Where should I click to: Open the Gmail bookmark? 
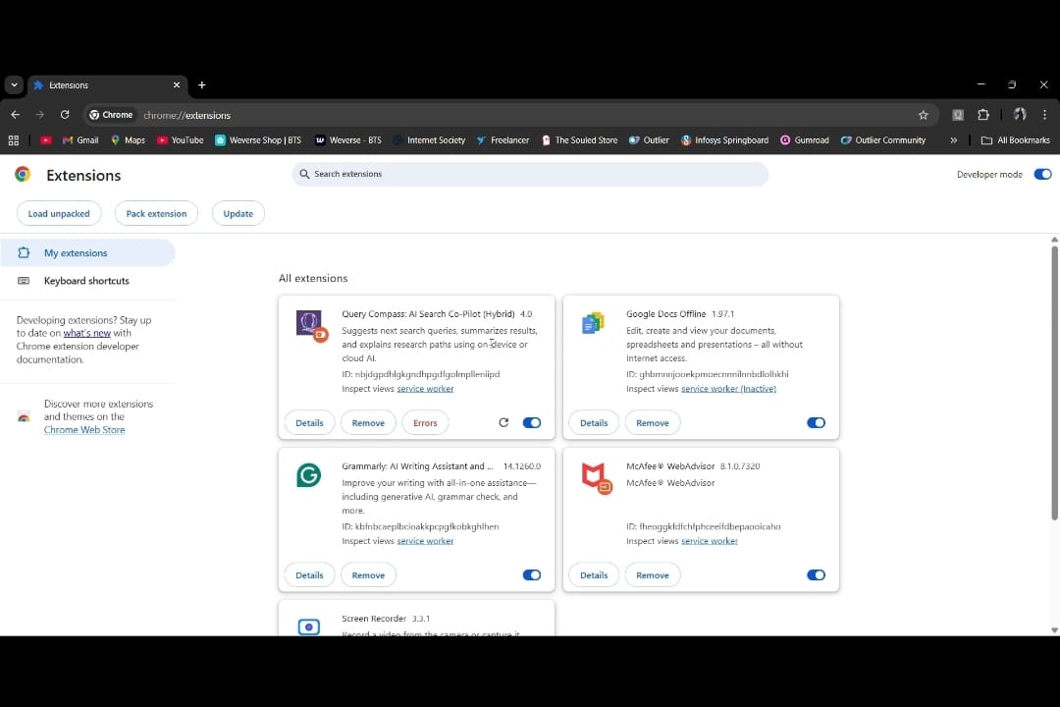[80, 140]
